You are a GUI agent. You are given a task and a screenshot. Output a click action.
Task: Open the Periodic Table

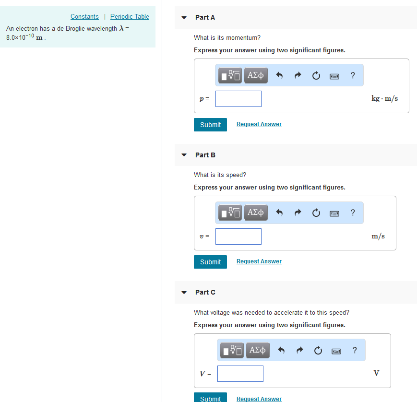pyautogui.click(x=130, y=16)
